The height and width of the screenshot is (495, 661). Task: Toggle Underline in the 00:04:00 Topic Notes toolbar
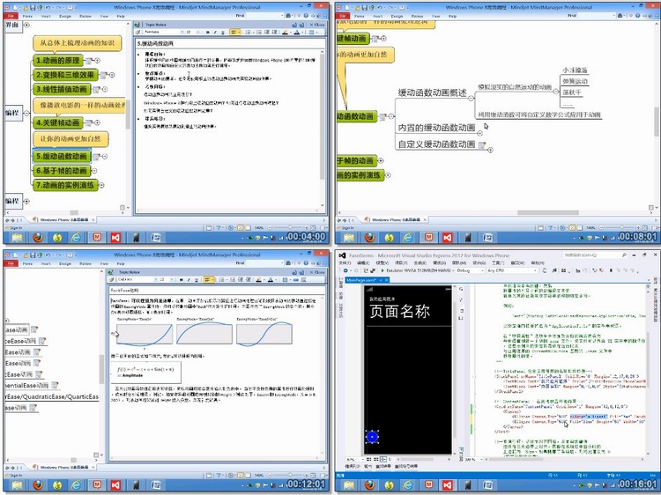(x=222, y=32)
